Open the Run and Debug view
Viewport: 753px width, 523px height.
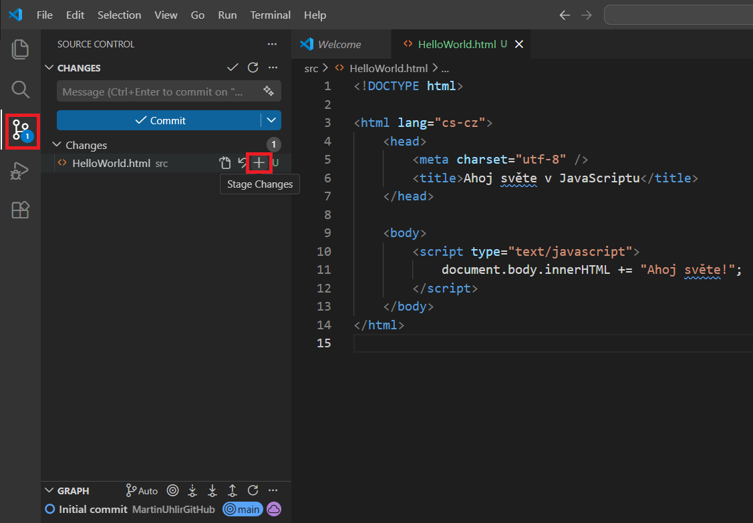click(x=20, y=170)
